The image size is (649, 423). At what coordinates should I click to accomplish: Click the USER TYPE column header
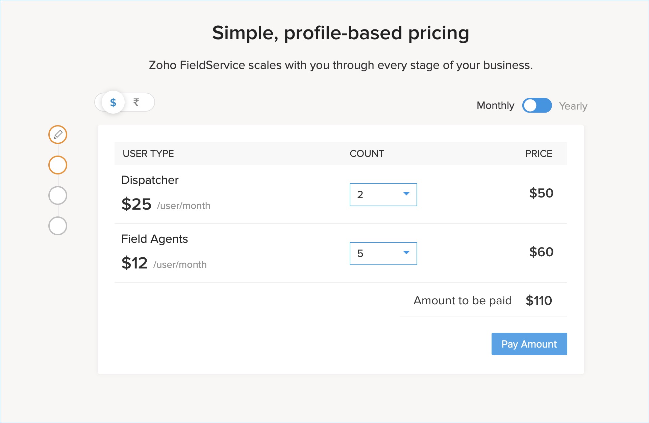[x=148, y=154]
